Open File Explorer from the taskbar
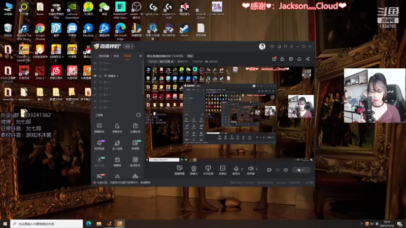 99,223
